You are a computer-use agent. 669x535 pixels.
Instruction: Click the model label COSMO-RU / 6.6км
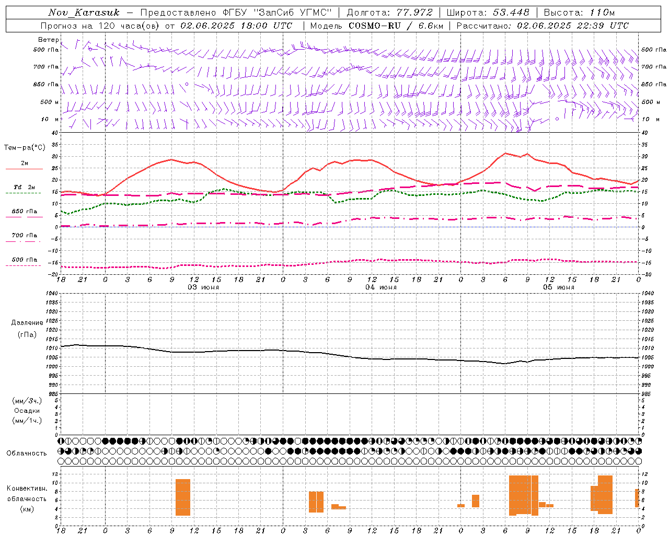point(396,26)
